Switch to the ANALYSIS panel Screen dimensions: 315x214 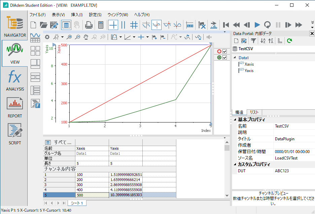15,80
